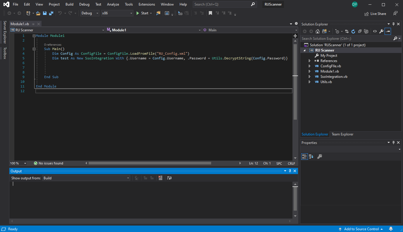This screenshot has height=232, width=403.
Task: Clear All output in Output window
Action: 160,178
